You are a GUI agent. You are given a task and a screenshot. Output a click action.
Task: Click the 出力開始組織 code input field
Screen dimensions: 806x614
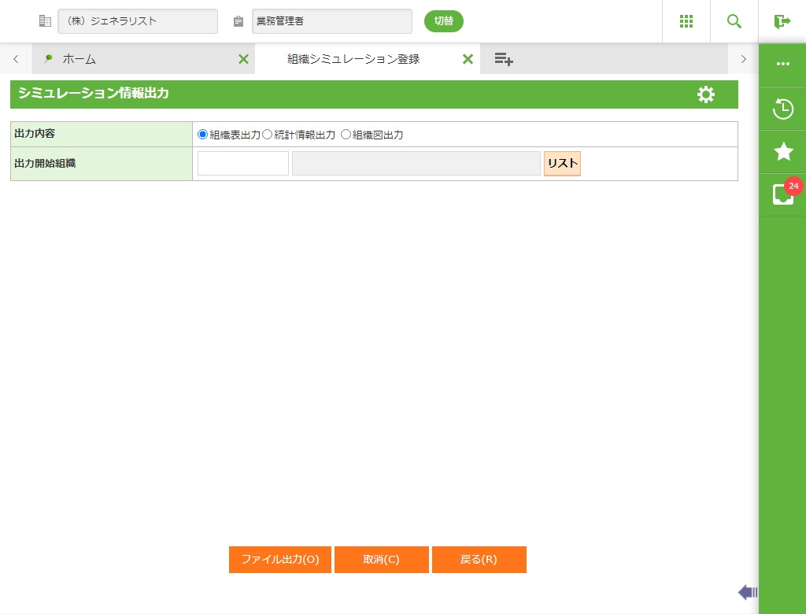tap(243, 164)
